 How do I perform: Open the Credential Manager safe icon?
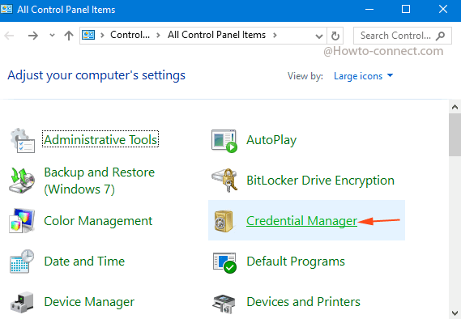pyautogui.click(x=224, y=221)
